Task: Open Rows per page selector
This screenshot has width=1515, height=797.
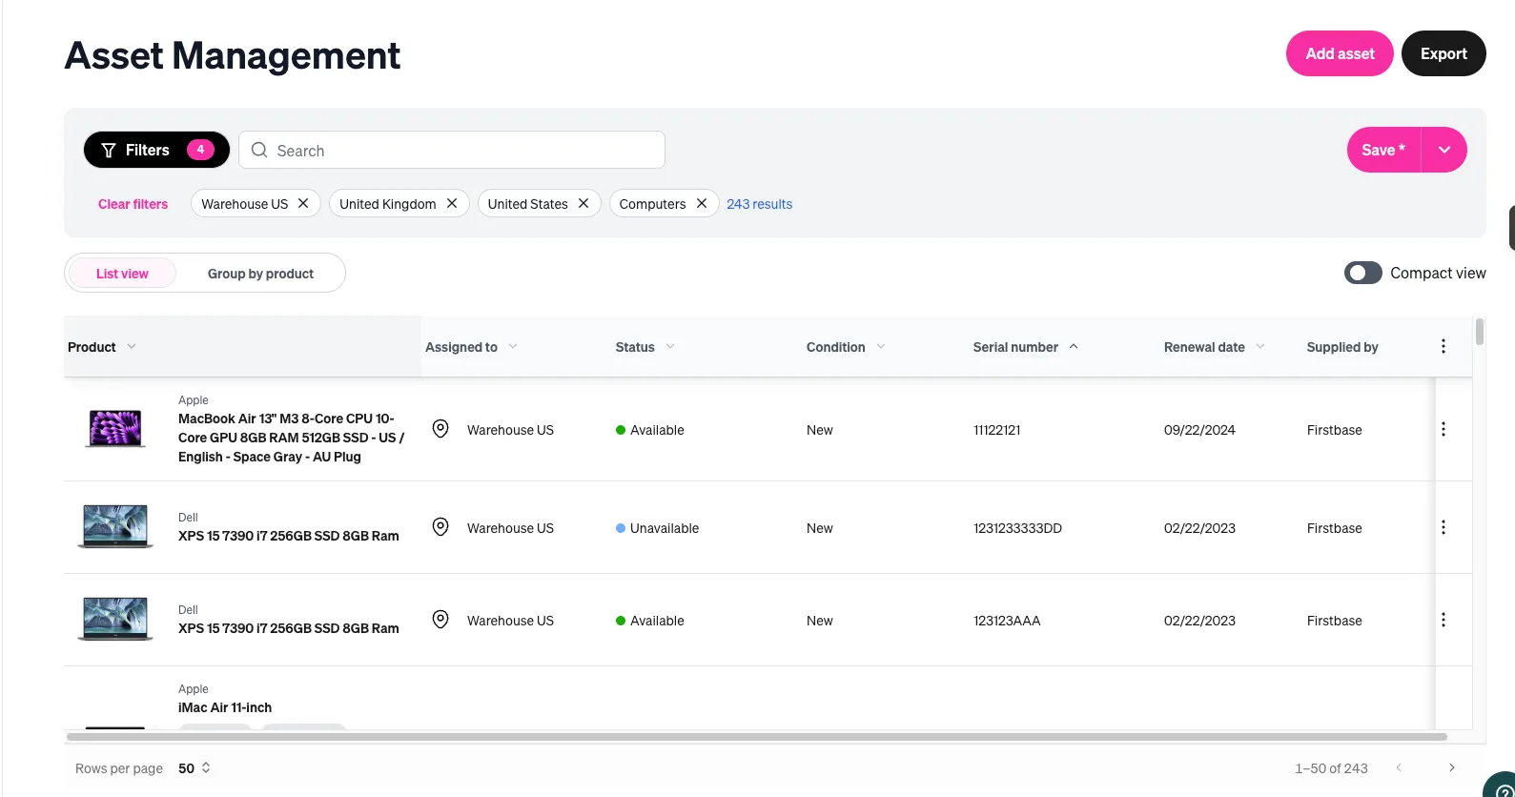Action: (194, 768)
